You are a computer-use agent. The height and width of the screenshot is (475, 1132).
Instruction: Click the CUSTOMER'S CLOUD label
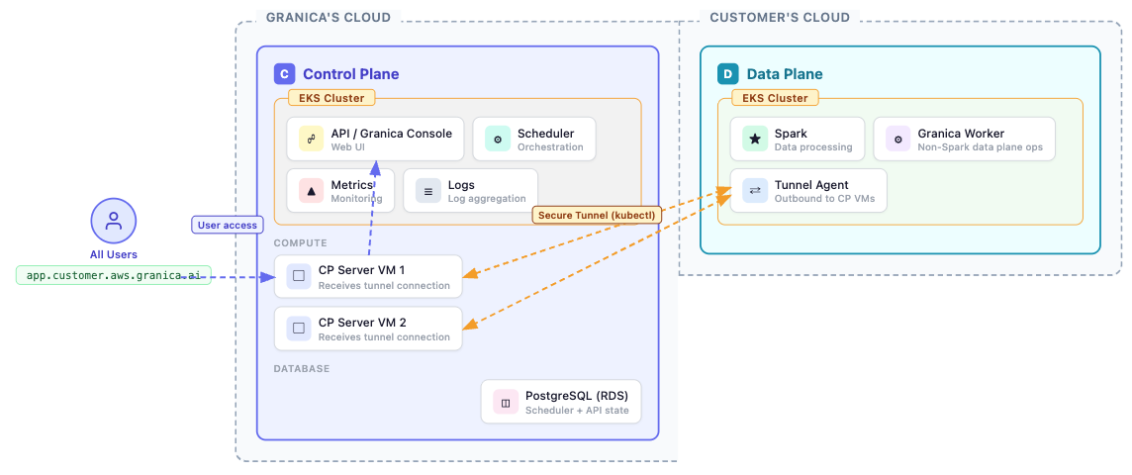pyautogui.click(x=780, y=18)
